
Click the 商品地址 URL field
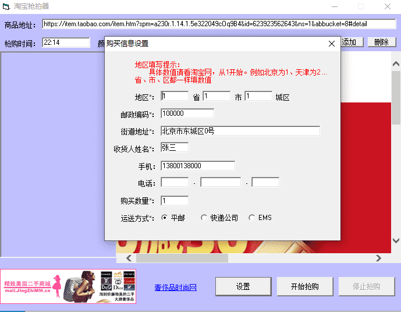coord(211,24)
